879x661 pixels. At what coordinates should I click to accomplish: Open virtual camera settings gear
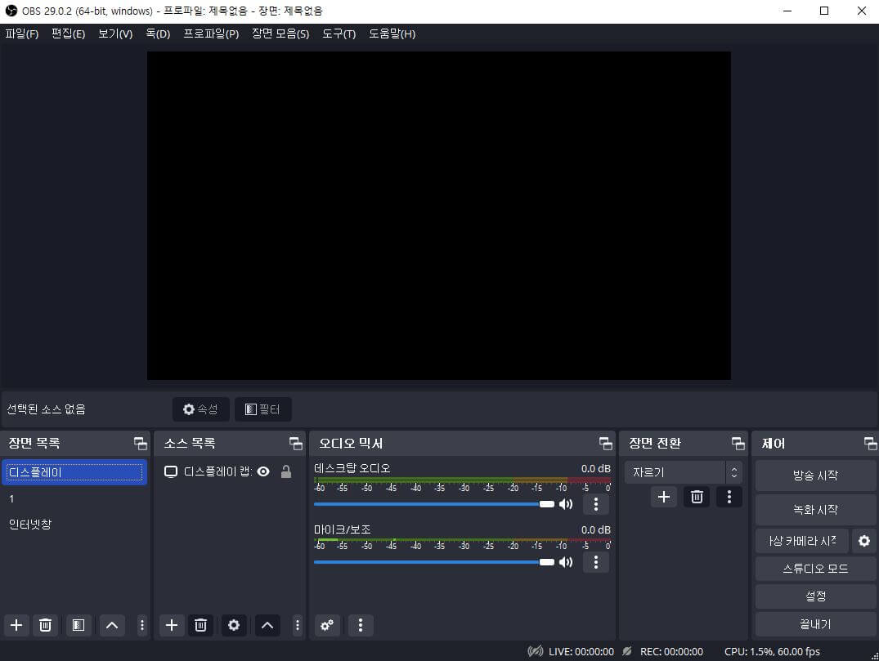click(864, 541)
